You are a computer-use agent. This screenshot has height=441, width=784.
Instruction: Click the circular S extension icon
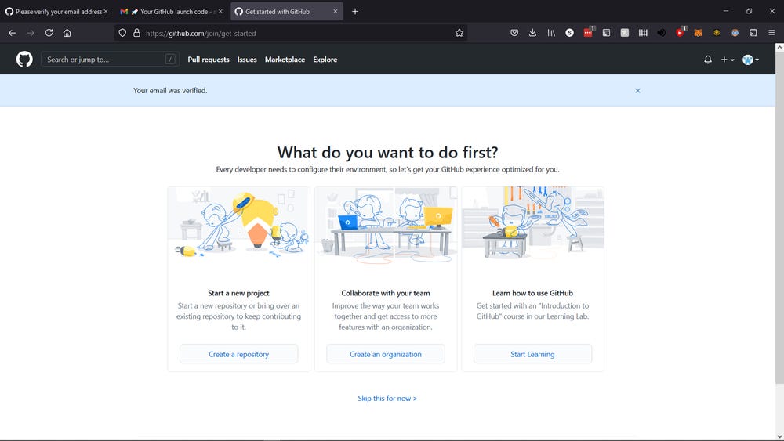coord(569,33)
